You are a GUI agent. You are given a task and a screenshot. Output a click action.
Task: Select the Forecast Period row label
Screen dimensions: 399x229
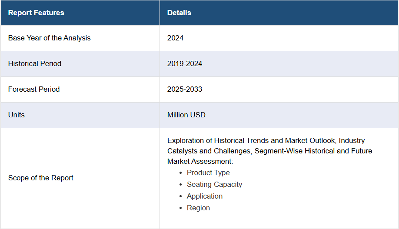(34, 89)
